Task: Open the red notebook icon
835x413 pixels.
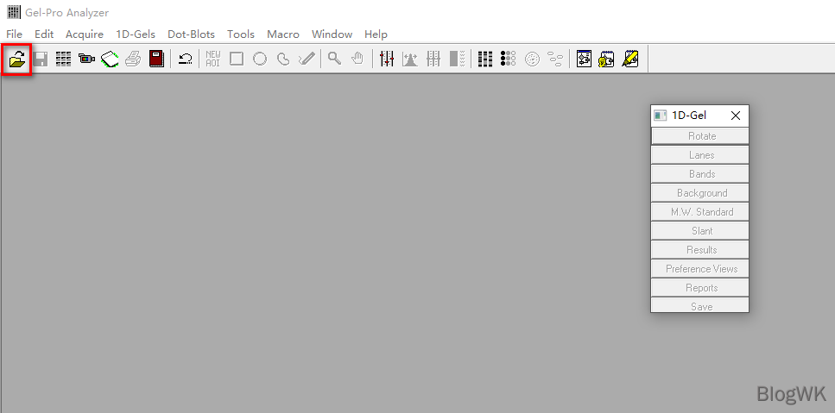Action: coord(156,59)
